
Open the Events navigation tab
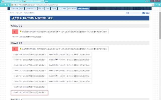54,8
